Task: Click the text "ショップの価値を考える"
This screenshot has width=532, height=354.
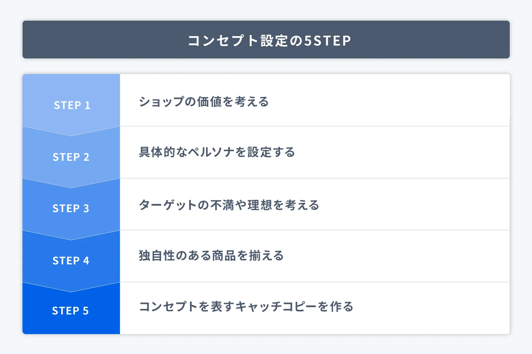Action: [x=204, y=102]
